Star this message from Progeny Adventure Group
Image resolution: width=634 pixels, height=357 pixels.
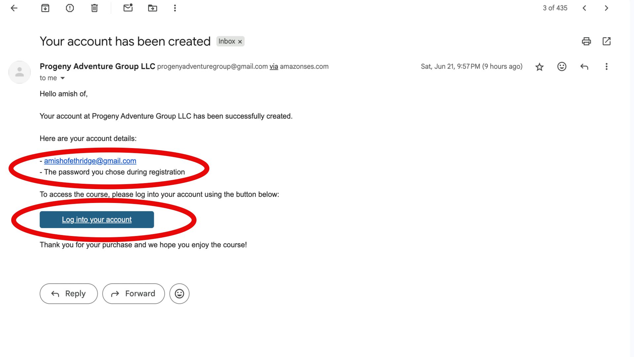coord(539,67)
